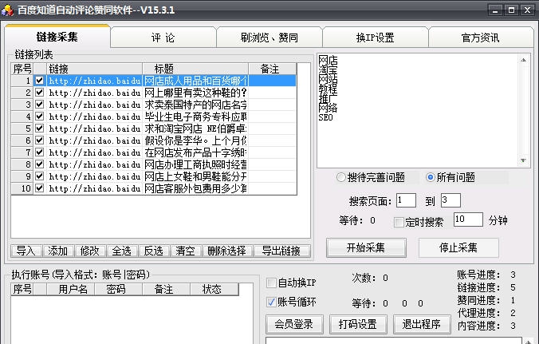Enable the 定时搜索 checkbox
539x344 pixels.
coord(399,222)
